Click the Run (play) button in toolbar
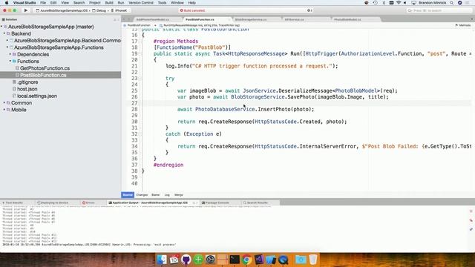Image resolution: width=475 pixels, height=267 pixels. click(x=26, y=10)
